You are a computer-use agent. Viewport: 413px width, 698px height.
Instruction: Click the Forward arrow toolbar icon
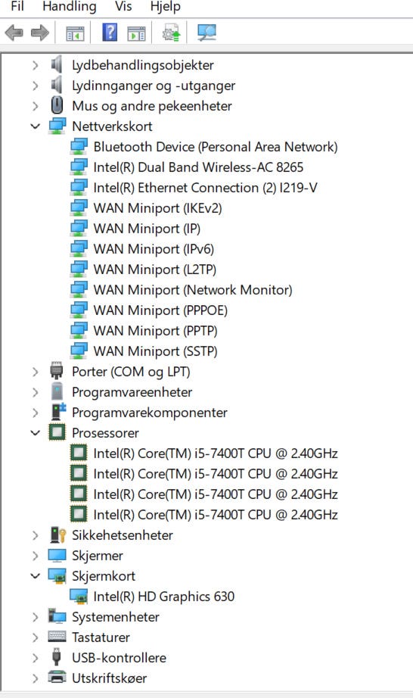40,33
